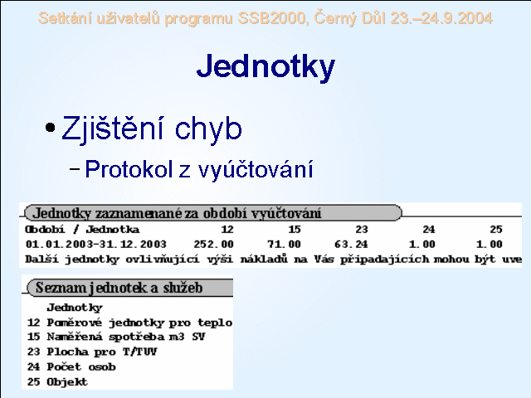Screen dimensions: 531x398
Task: Select row '25 Objekt'
Action: coord(57,381)
